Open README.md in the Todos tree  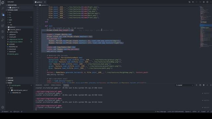click(17, 93)
